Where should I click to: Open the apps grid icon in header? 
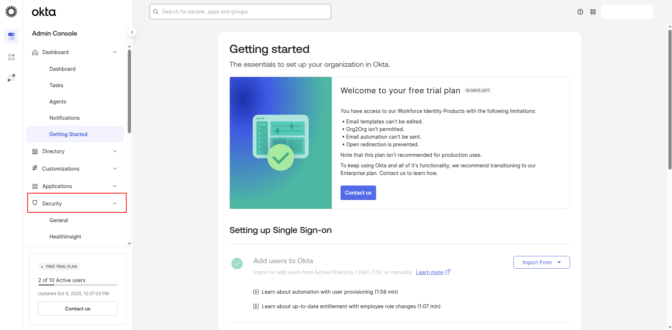[593, 12]
